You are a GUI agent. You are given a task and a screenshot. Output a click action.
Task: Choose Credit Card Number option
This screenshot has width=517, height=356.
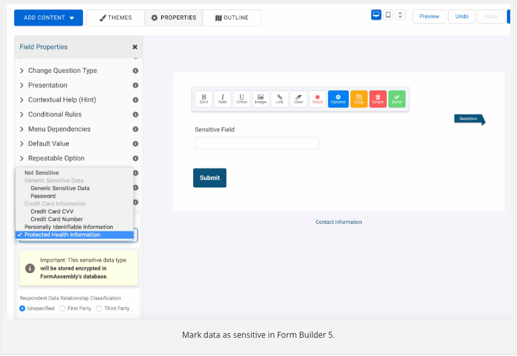[x=74, y=219]
